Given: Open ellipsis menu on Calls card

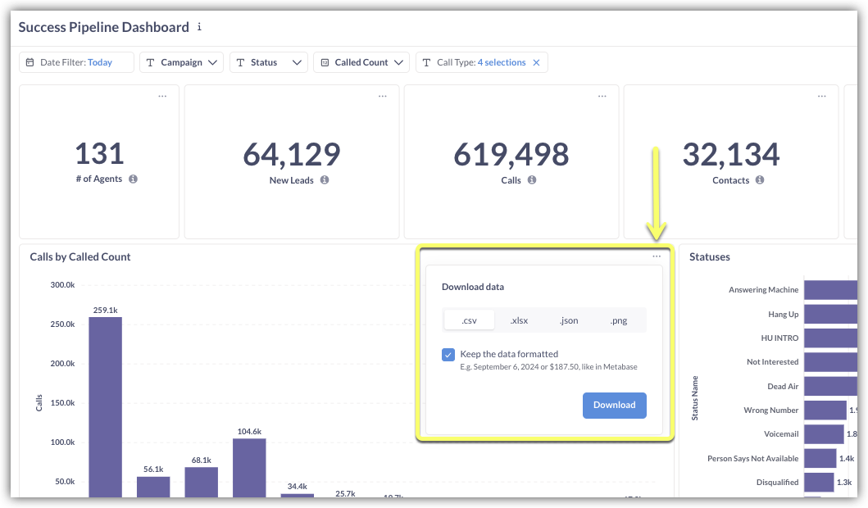Looking at the screenshot, I should click(x=602, y=97).
